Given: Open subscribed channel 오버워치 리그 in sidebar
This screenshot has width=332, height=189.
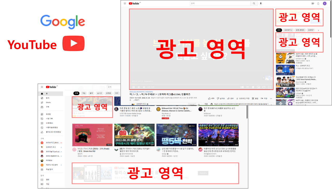Looking at the screenshot, I should (51, 147).
